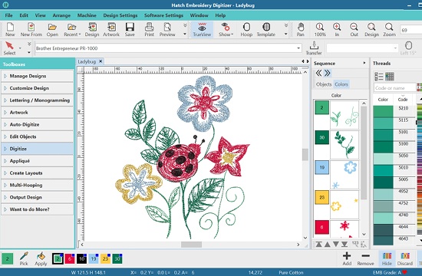
Task: Move selection to start of sequence
Action: point(319,245)
